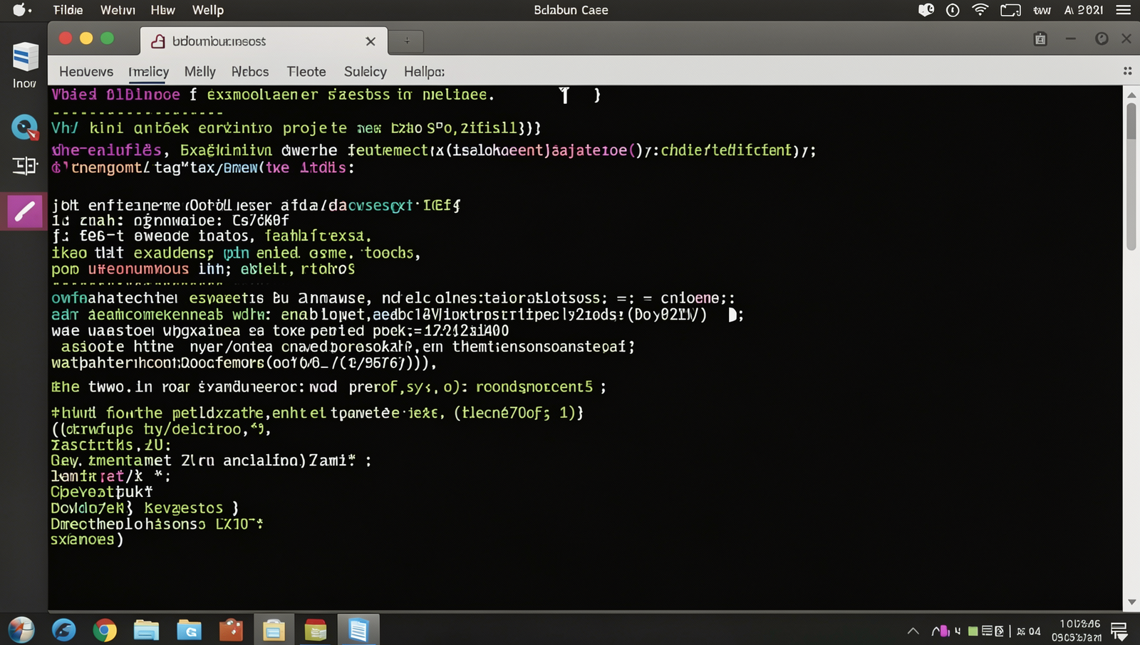Viewport: 1140px width, 645px height.
Task: Click the line starting 'jolt enfteineme'
Action: tap(256, 205)
